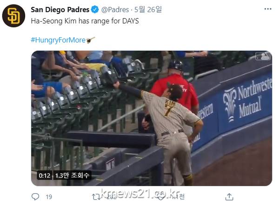Click the 1.3만 조회수 view count label
Image resolution: width=279 pixels, height=202 pixels.
click(72, 176)
